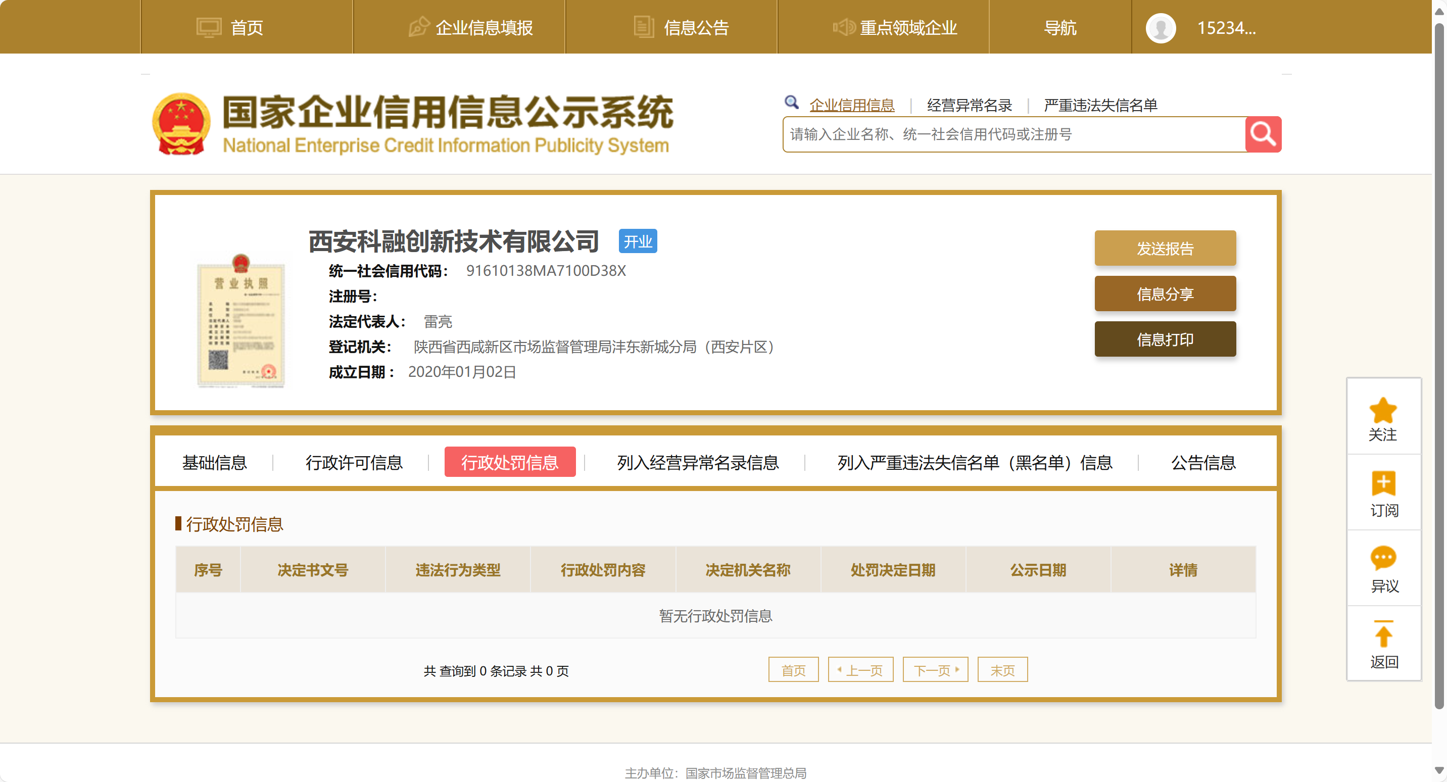Click the 订阅 subscribe bookmark icon
Image resolution: width=1447 pixels, height=782 pixels.
click(1383, 483)
